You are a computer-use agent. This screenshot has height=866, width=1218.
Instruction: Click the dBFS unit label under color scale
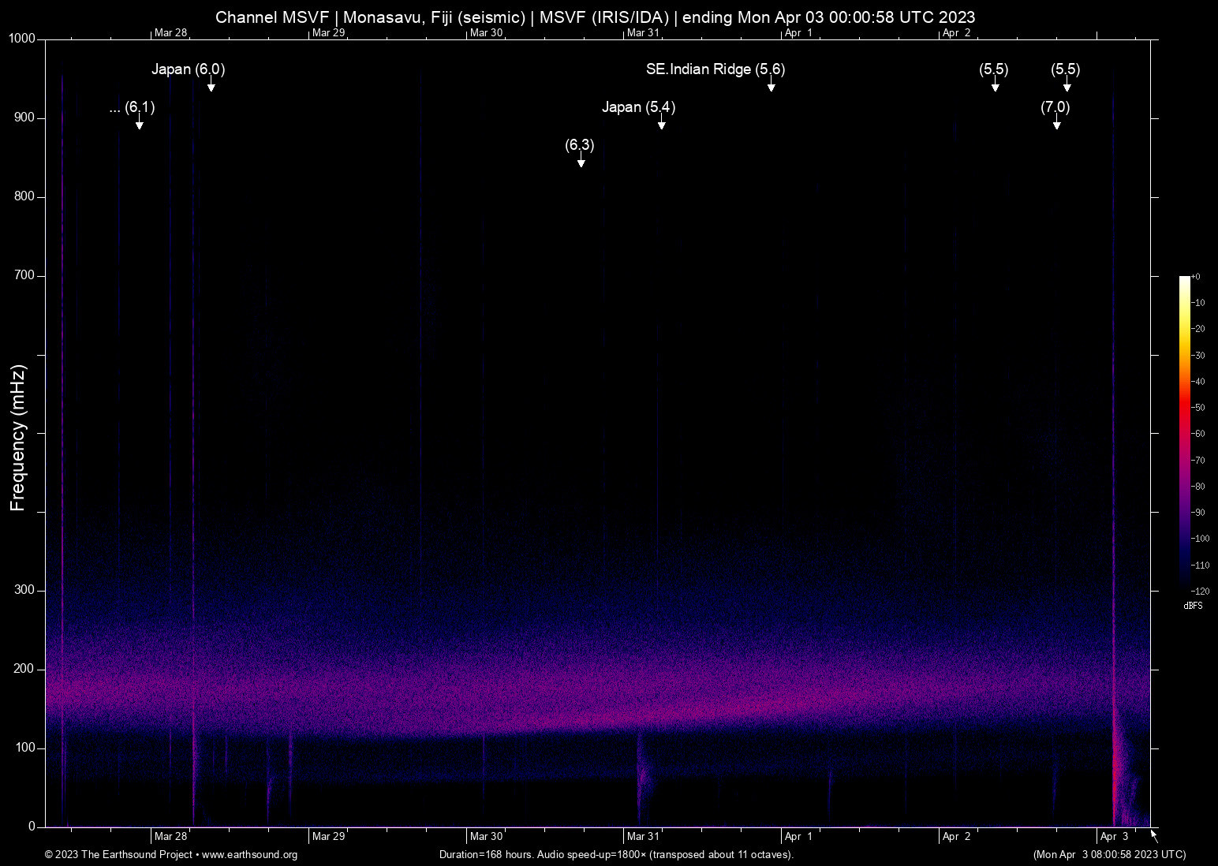coord(1193,606)
